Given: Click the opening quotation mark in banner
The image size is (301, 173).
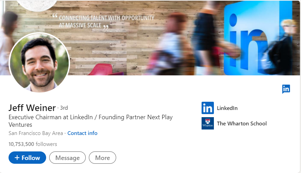Looking at the screenshot, I should tap(55, 16).
